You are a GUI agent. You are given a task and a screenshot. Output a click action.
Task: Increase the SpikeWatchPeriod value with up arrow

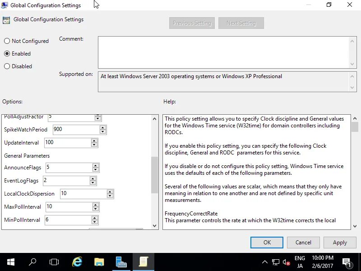click(x=103, y=127)
